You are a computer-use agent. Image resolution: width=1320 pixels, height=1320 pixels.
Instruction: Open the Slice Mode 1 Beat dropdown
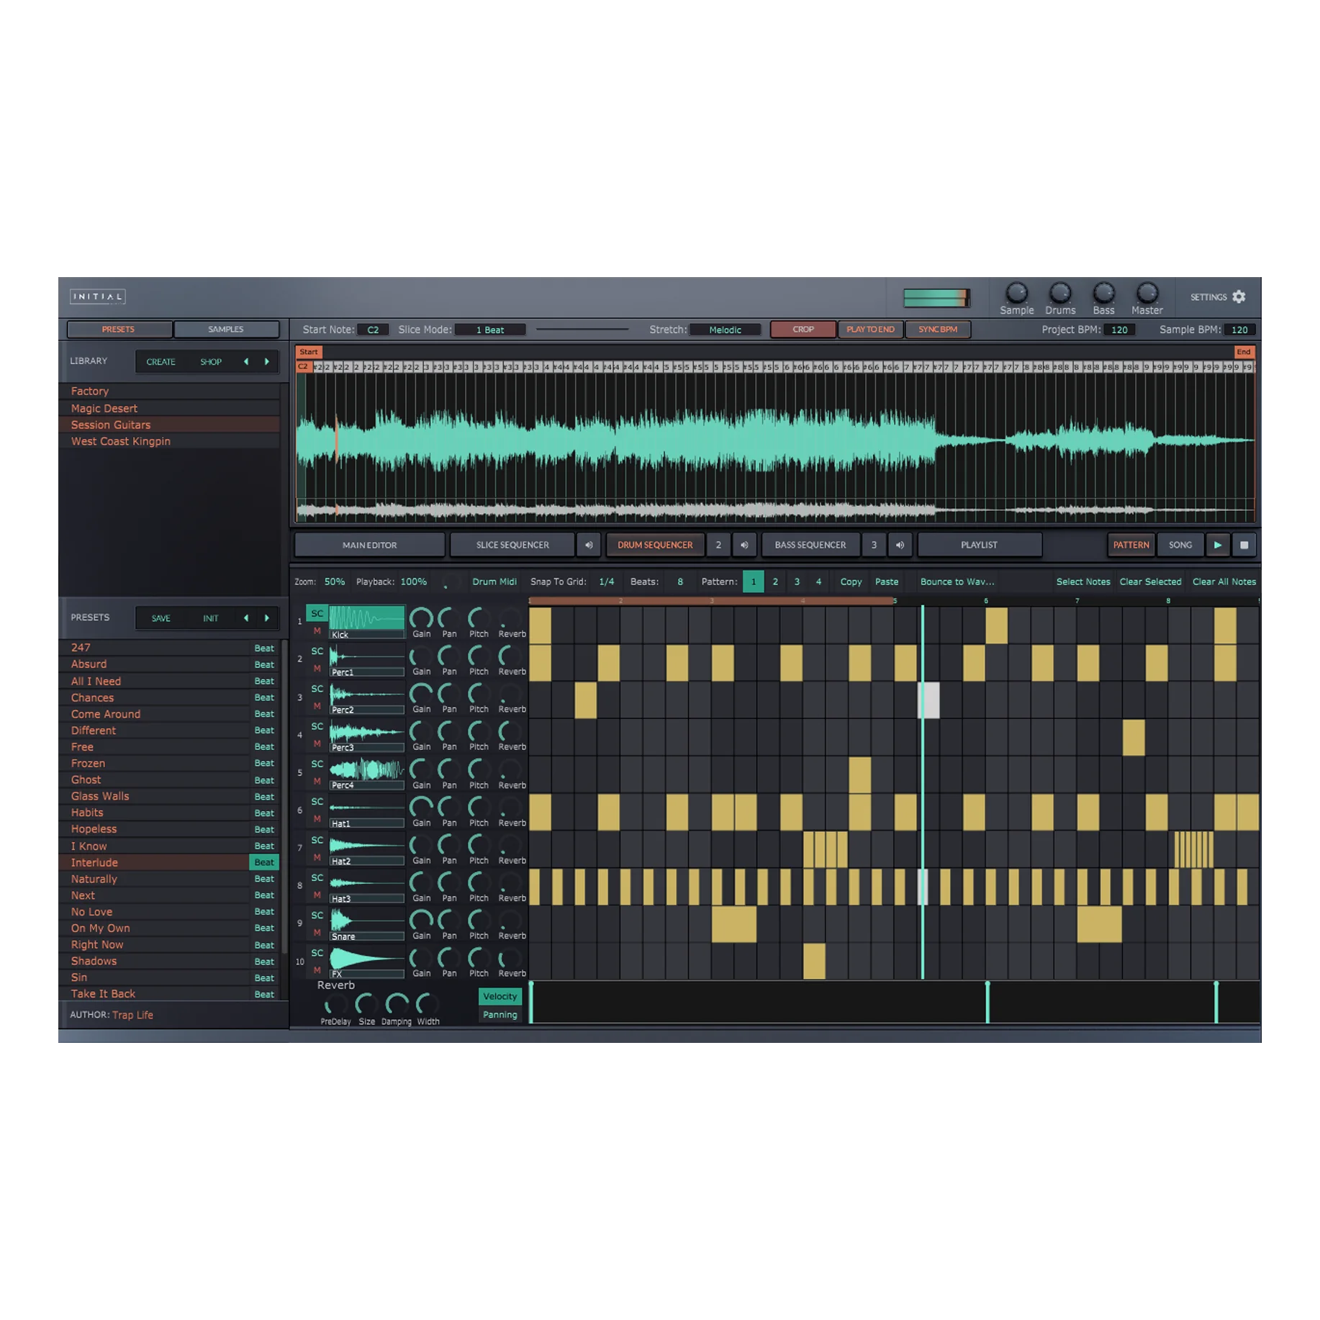[490, 330]
